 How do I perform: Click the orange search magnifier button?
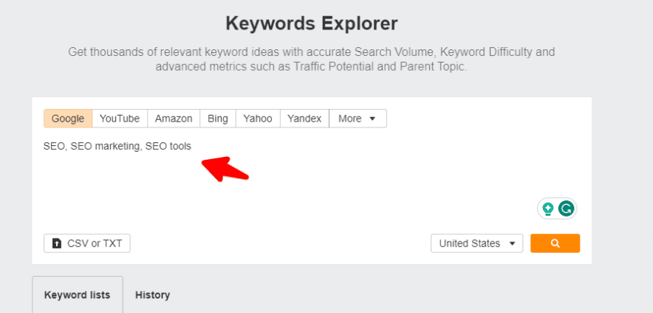pos(555,243)
